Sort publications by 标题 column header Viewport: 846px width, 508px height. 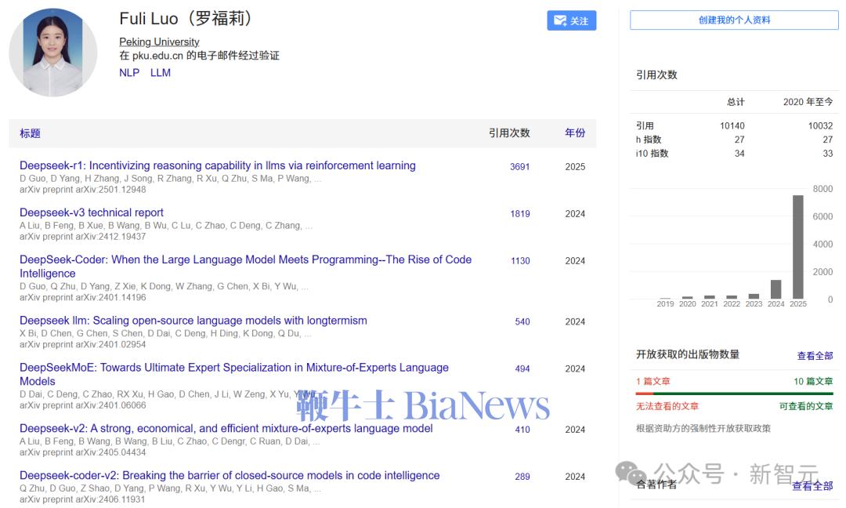[30, 133]
